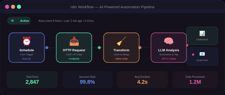Click the 'GPT-4 / Claude' label

pos(169,59)
